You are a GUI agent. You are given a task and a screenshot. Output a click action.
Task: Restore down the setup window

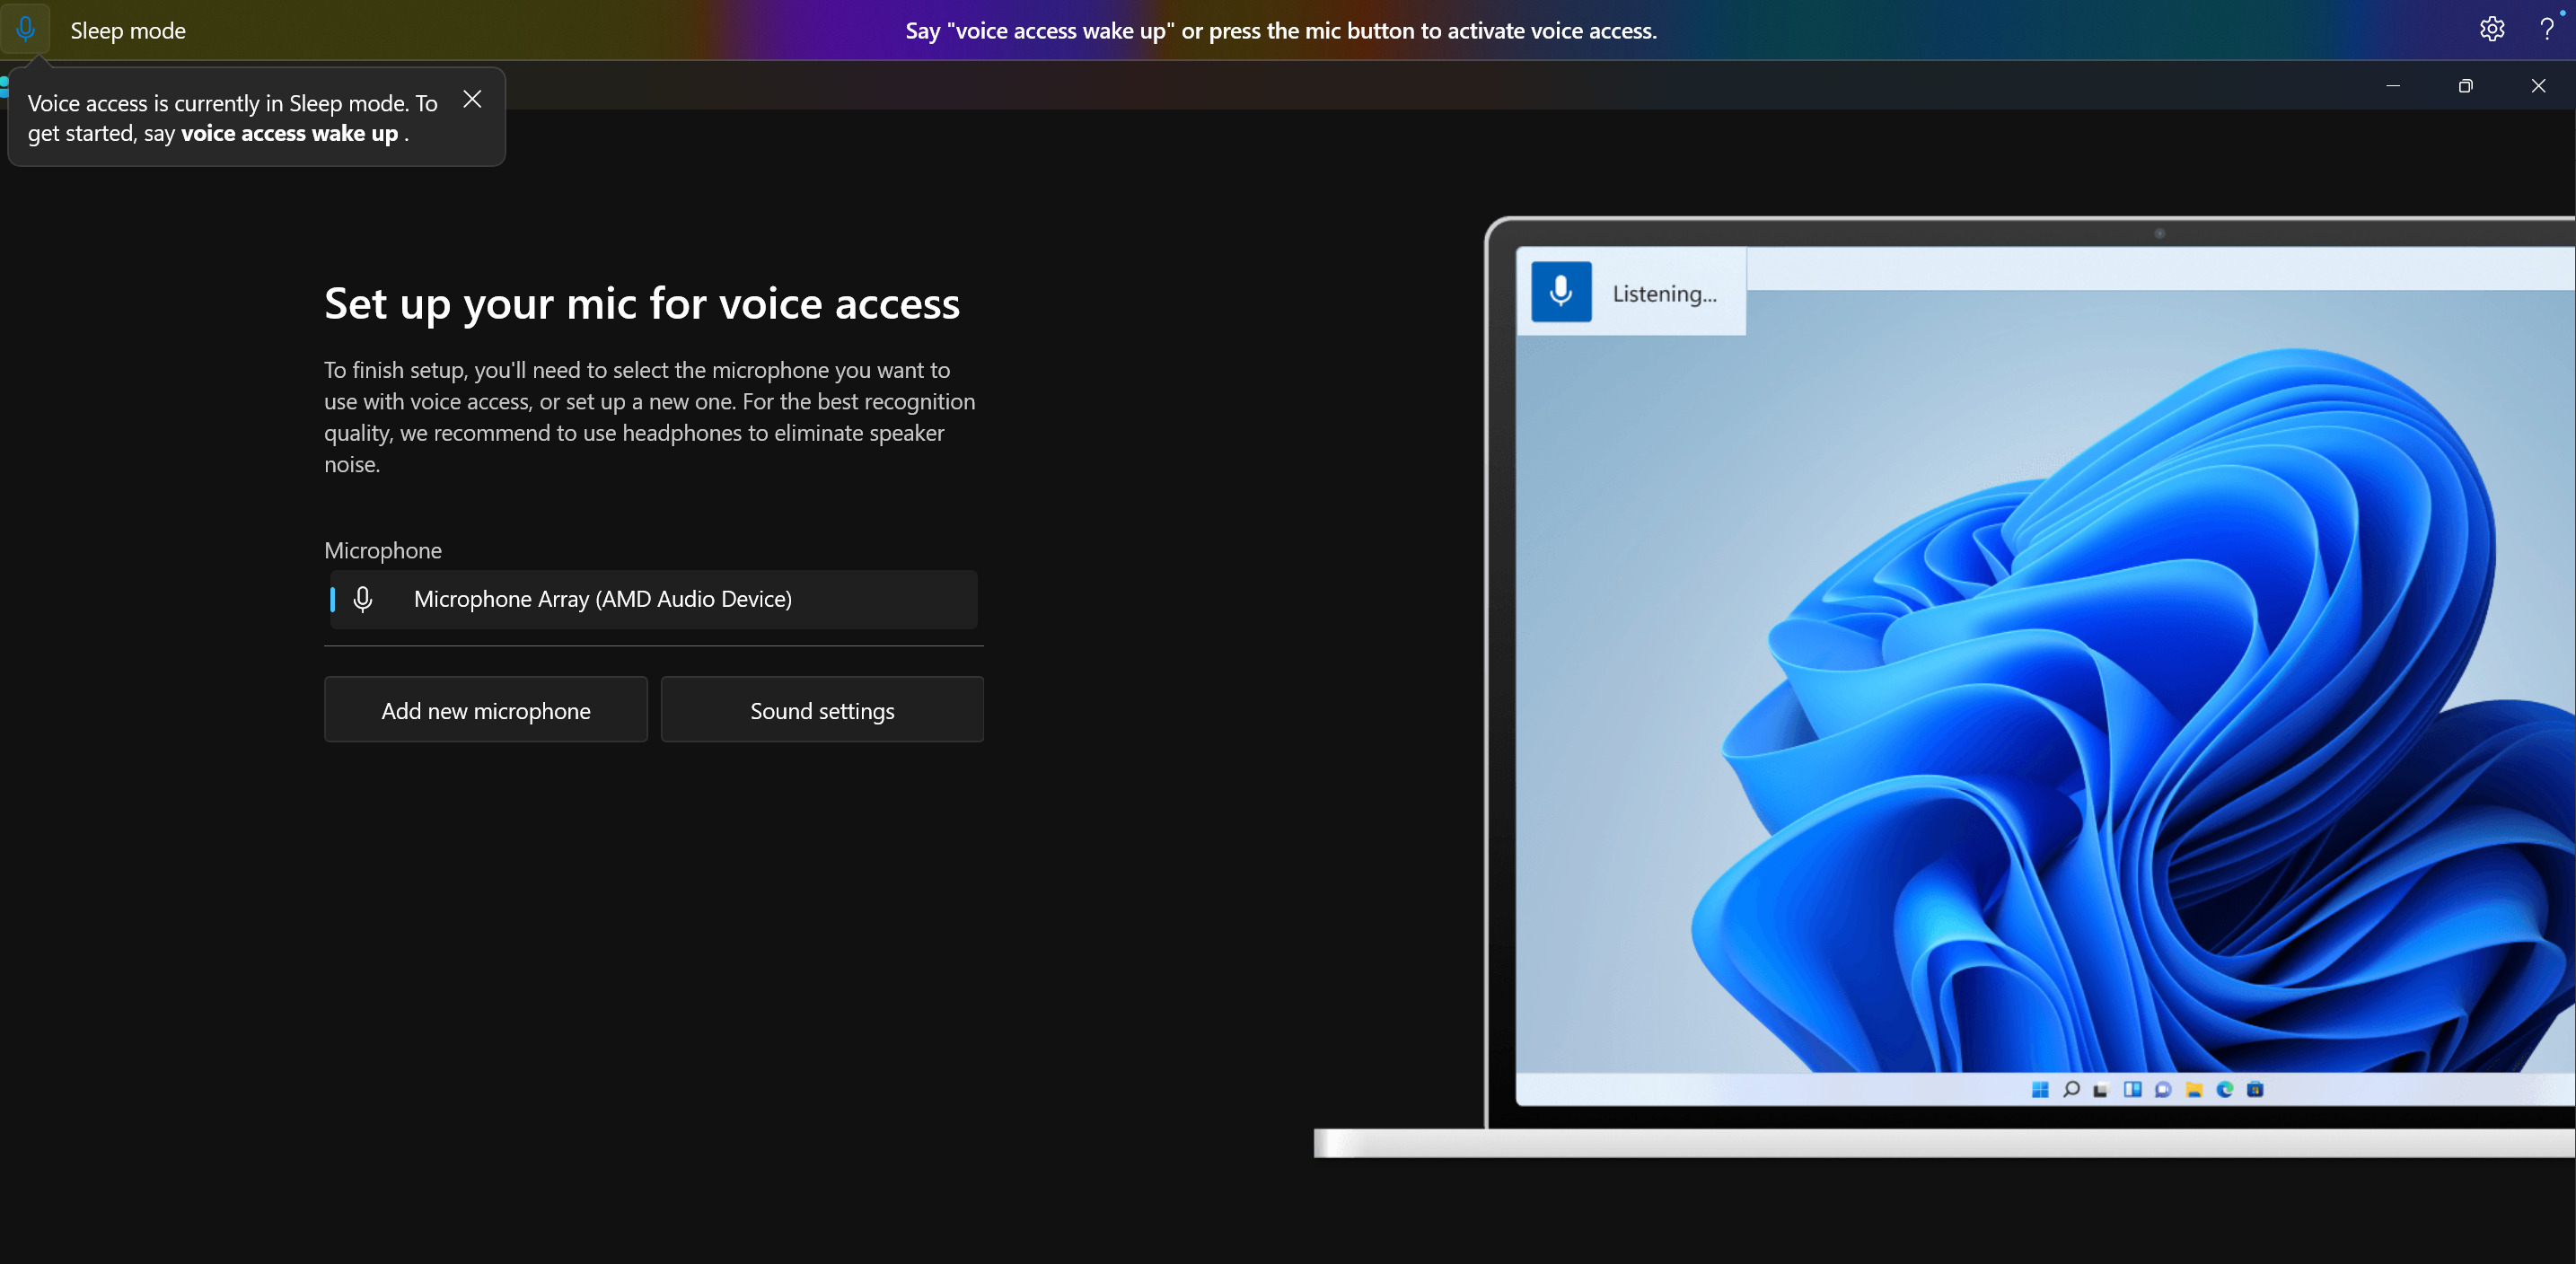2465,86
